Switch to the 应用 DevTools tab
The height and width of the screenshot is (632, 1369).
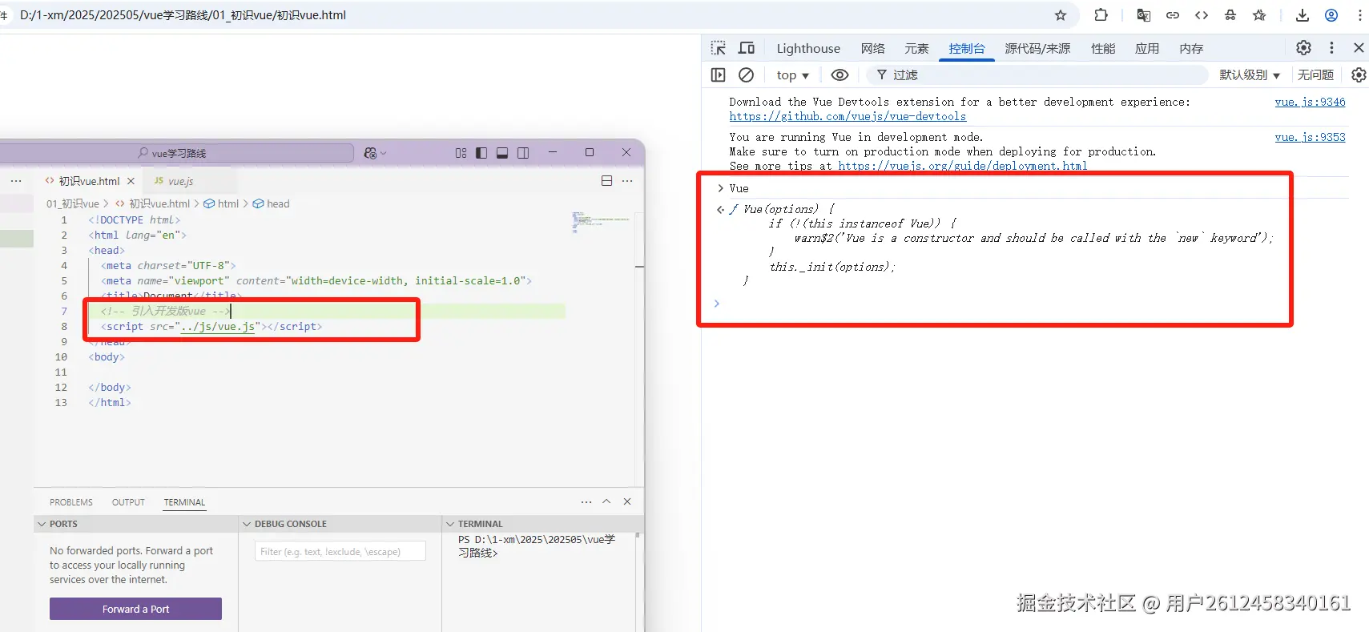(1147, 48)
